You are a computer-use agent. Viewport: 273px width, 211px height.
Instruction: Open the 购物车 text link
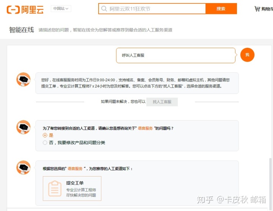coord(267,9)
